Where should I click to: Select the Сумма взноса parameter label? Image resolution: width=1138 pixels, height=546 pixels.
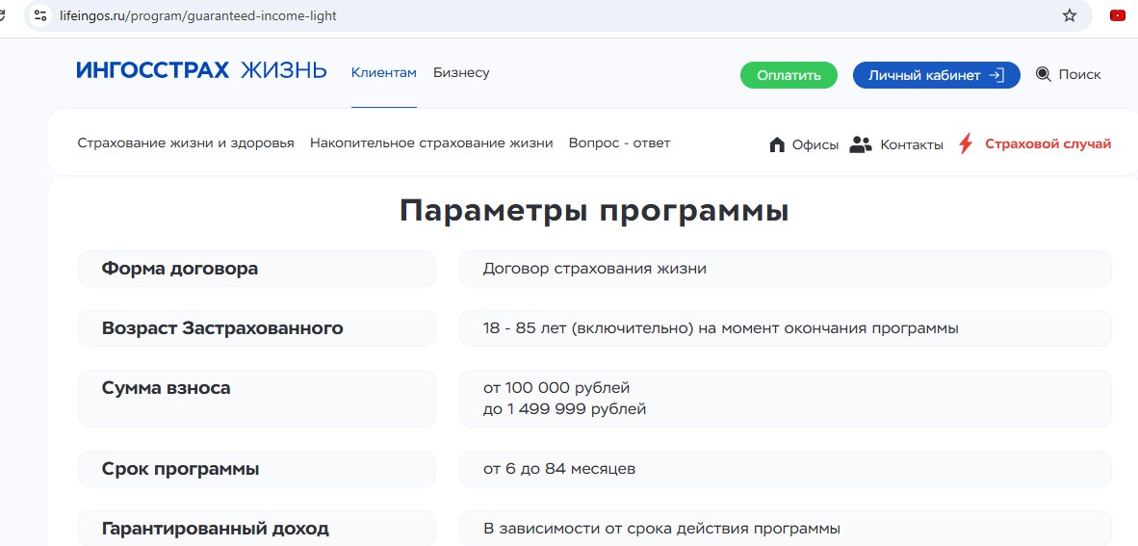[167, 389]
